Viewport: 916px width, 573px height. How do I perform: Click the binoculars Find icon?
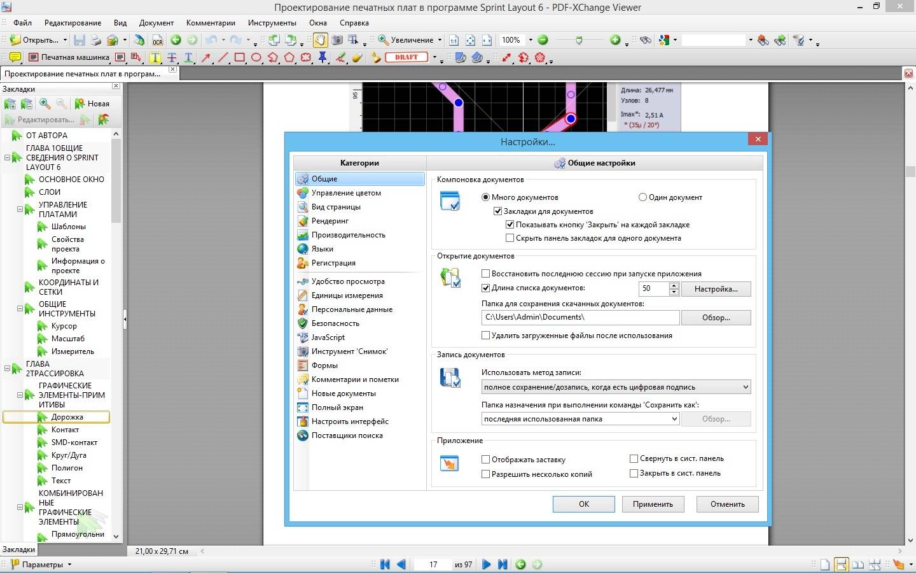[x=646, y=40]
